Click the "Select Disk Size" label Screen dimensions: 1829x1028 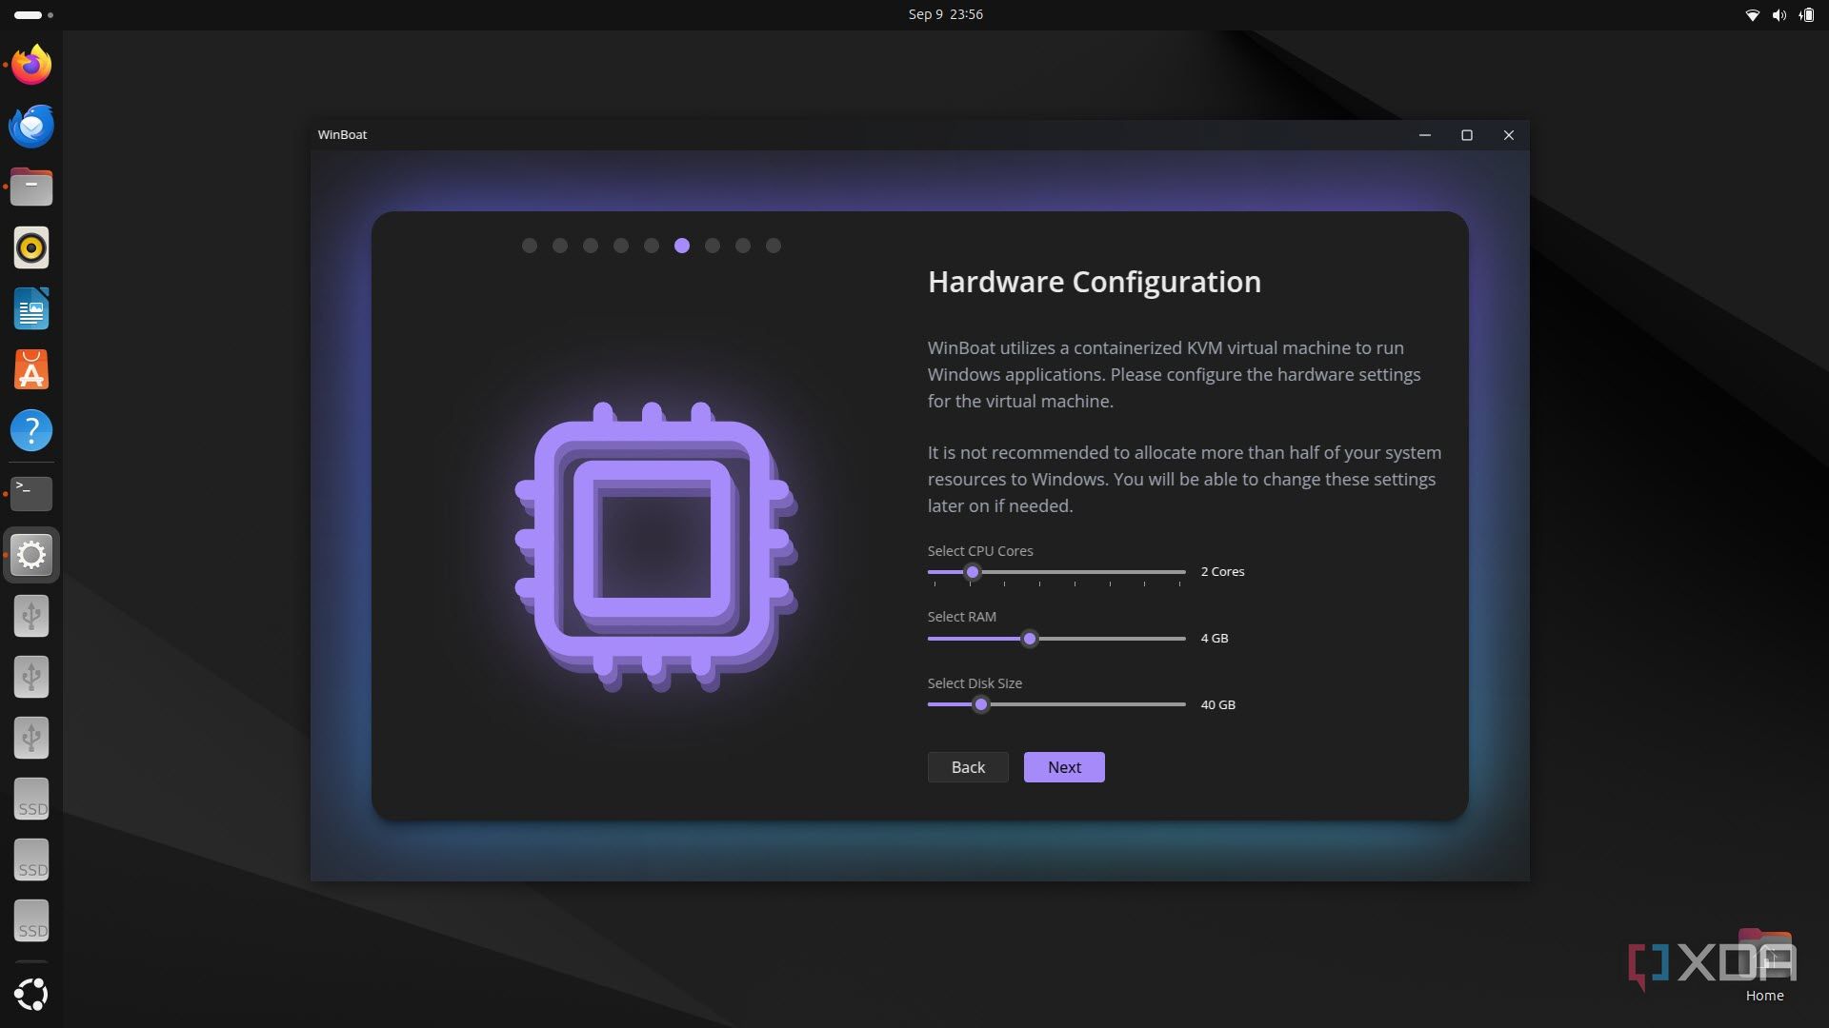pyautogui.click(x=975, y=683)
